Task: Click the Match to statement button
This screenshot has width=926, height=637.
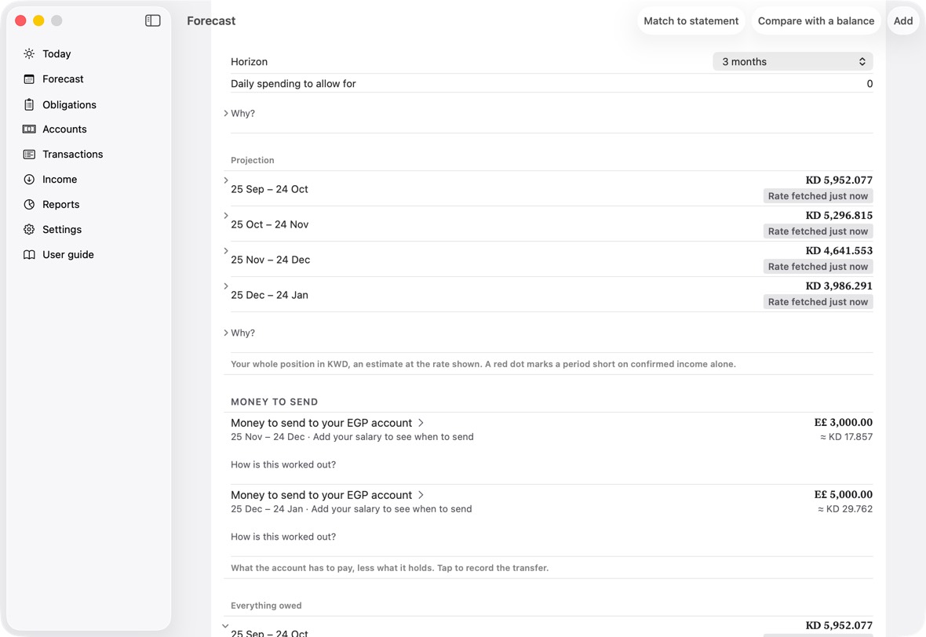Action: point(691,20)
